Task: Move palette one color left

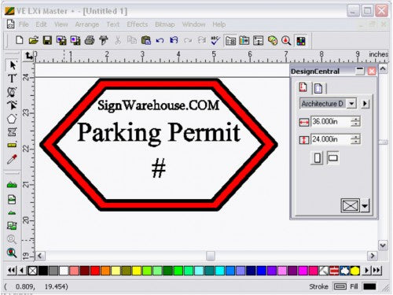Action: click(22, 271)
